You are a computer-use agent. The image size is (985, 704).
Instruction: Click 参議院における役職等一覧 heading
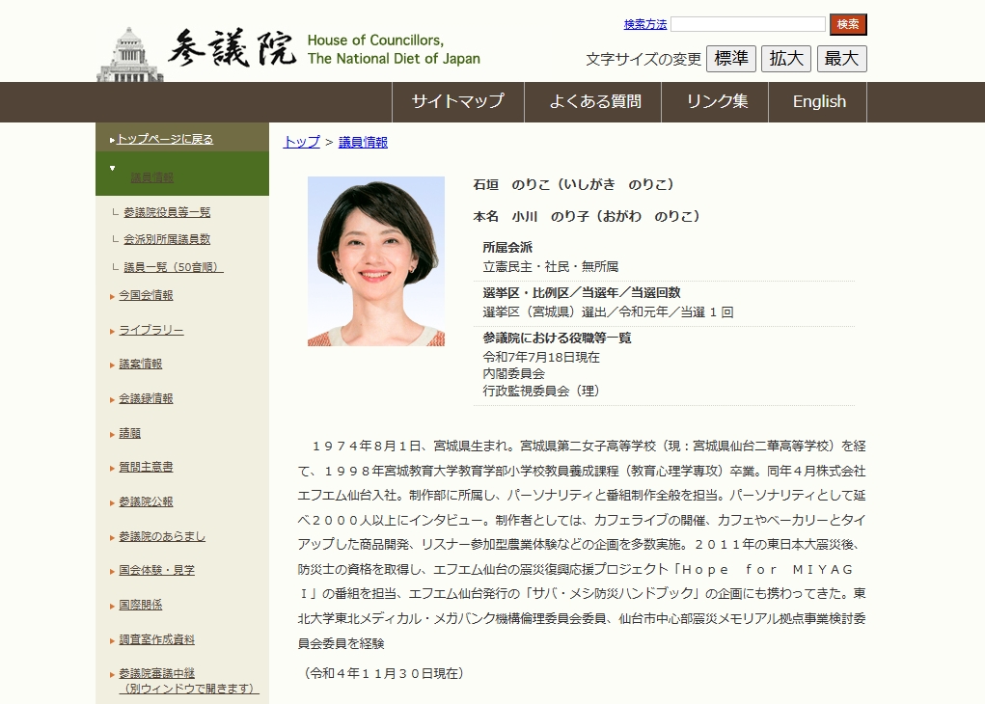pyautogui.click(x=558, y=338)
